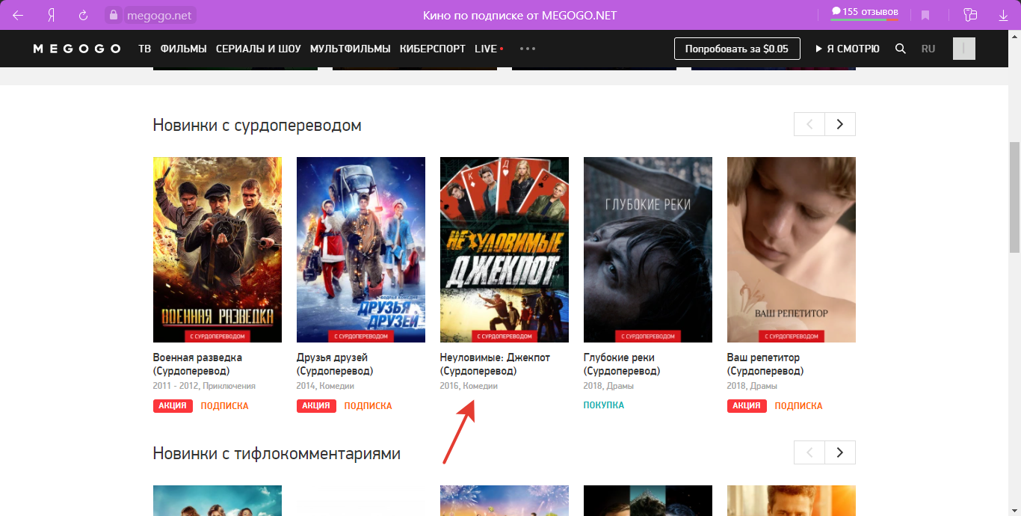This screenshot has height=516, width=1021.
Task: Click АКЦИЯ badge under Ваш репетитор
Action: [x=747, y=406]
